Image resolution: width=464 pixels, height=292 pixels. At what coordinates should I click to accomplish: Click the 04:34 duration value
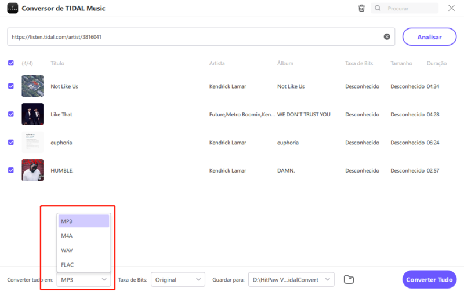[x=433, y=86]
